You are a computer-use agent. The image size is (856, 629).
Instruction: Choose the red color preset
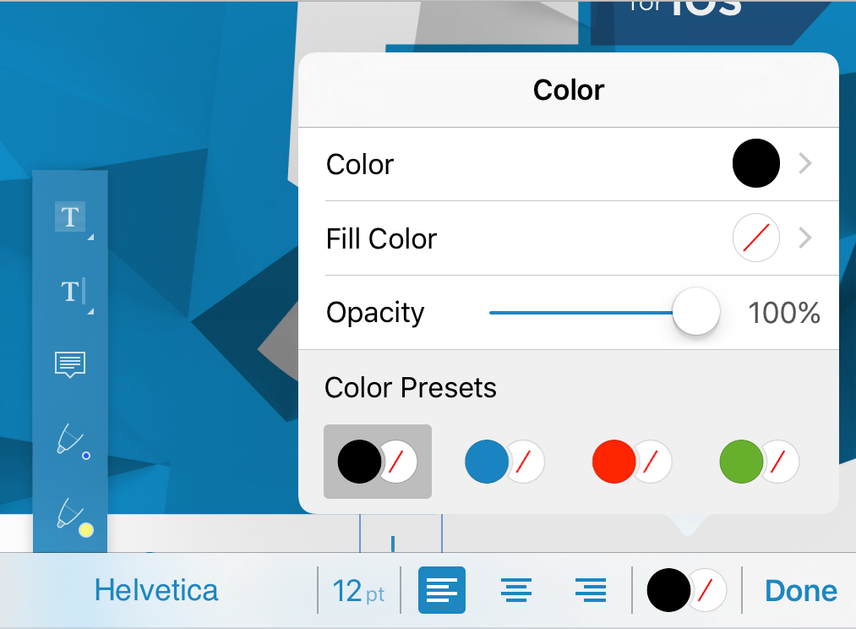click(631, 462)
